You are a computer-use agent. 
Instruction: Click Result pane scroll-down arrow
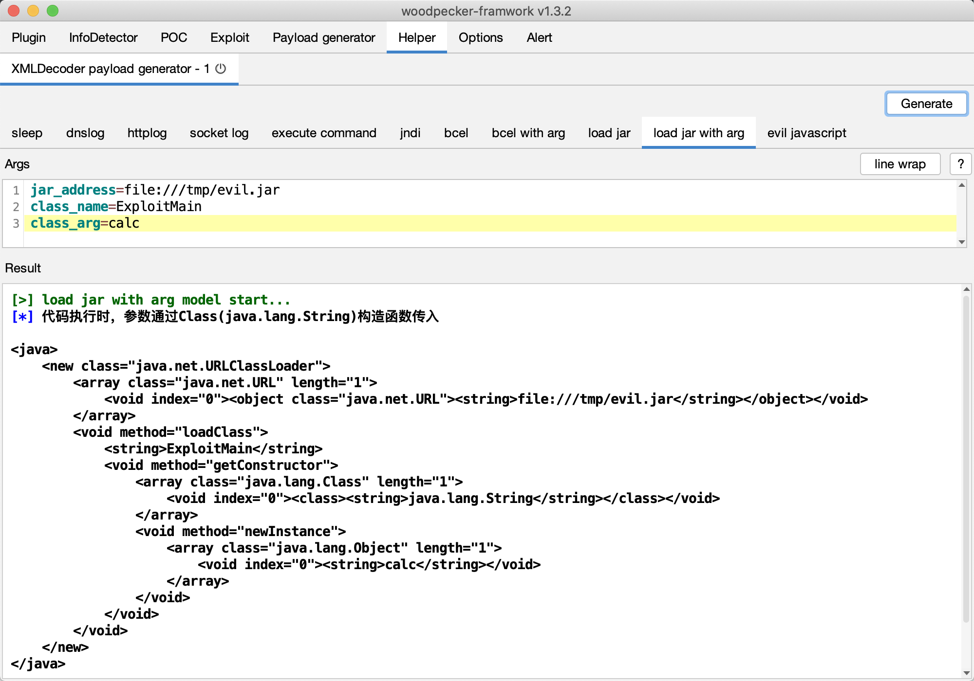point(966,673)
